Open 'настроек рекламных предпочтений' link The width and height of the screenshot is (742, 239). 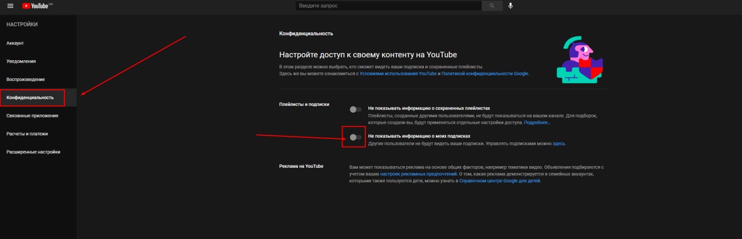click(419, 174)
